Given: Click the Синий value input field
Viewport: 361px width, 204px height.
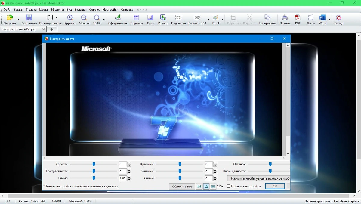Looking at the screenshot, I should point(209,178).
